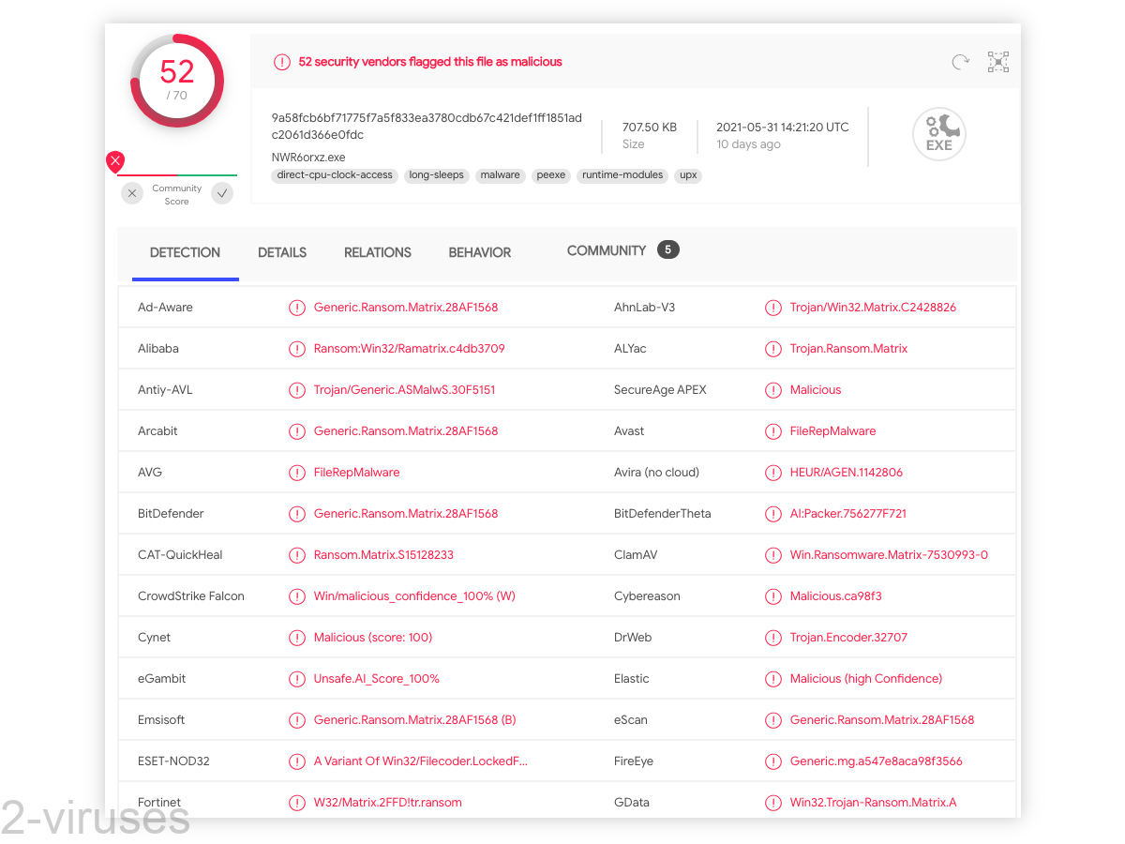The height and width of the screenshot is (844, 1125).
Task: Click Malicious.ca98f3 detection for Cybereason
Action: (x=836, y=596)
